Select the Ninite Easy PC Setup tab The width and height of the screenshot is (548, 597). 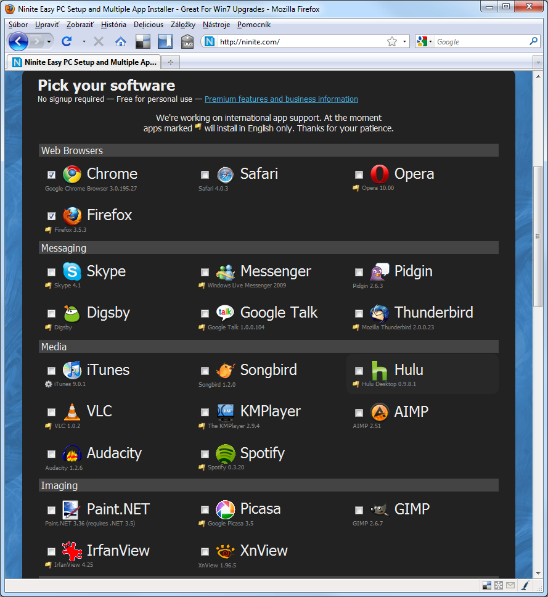[83, 62]
